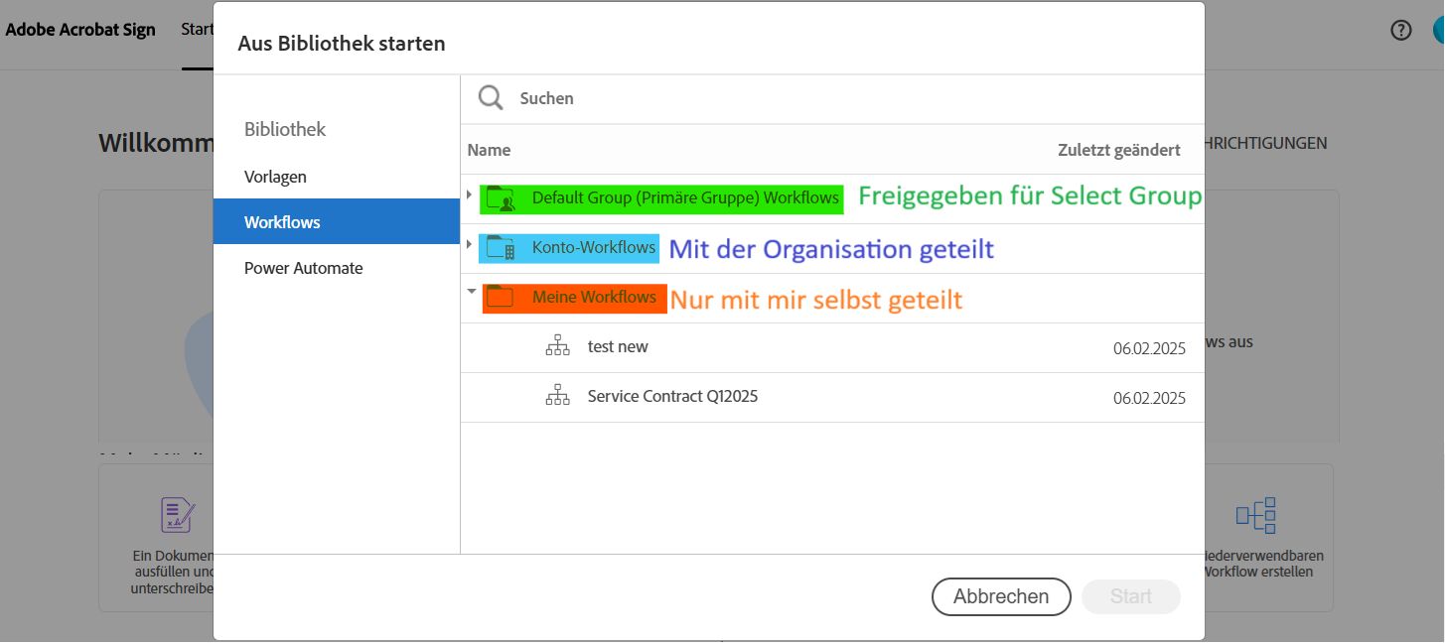Sort by Zuletzt geändert column header
1445x643 pixels.
1119,150
